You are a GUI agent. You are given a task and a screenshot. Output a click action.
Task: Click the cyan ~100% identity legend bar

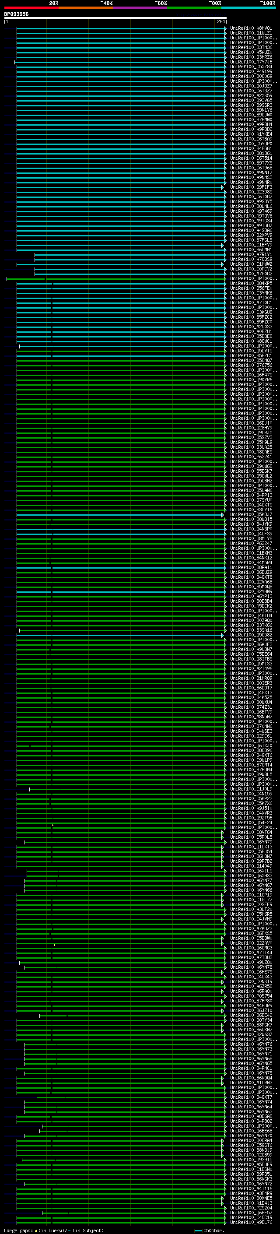(x=249, y=8)
